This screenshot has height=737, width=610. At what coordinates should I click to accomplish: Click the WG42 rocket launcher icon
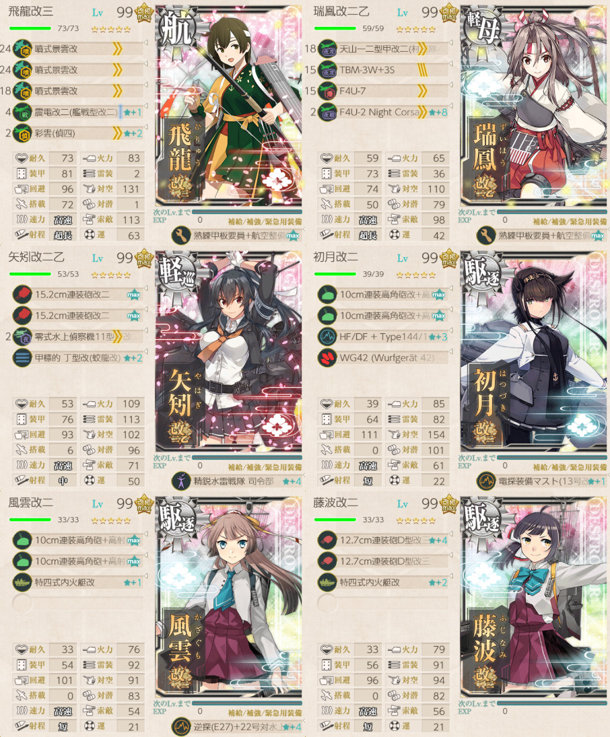click(327, 357)
